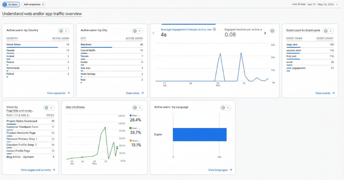Select the user_engagement event row
Image resolution: width=344 pixels, height=180 pixels.
pos(310,68)
